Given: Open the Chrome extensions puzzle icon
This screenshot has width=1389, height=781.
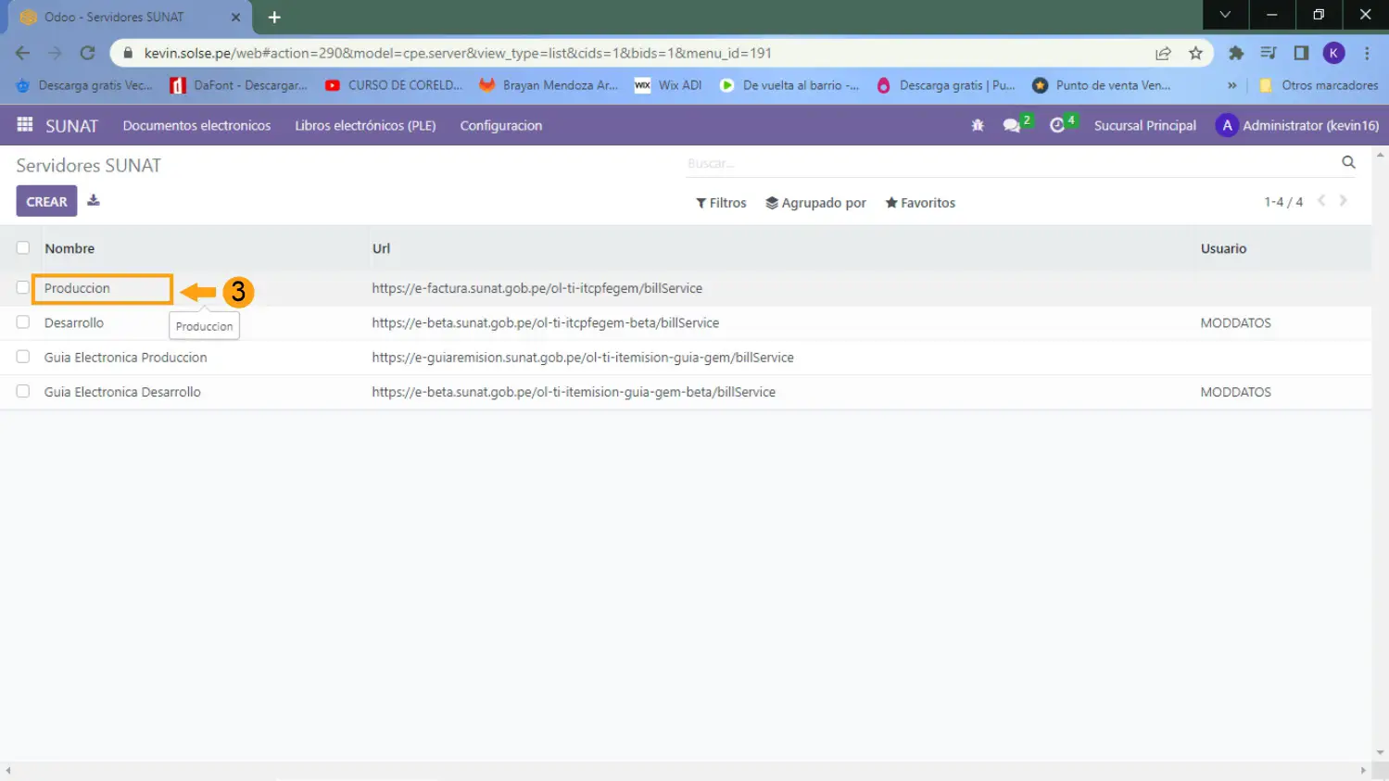Looking at the screenshot, I should (1236, 53).
